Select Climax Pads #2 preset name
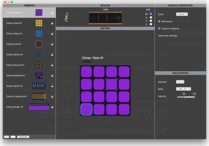 click(14, 23)
